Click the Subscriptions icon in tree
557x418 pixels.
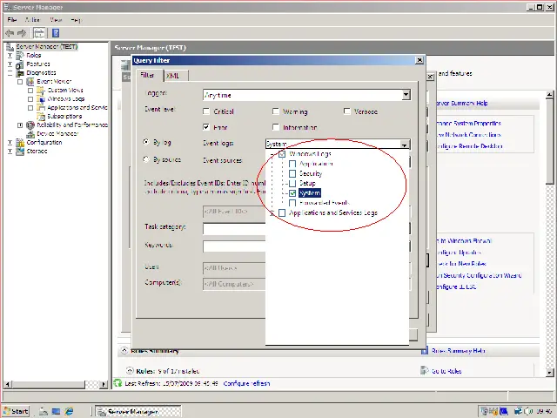coord(41,116)
